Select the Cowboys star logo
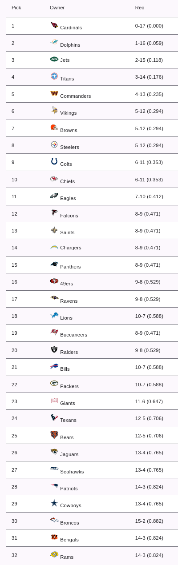This screenshot has height=565, width=178. (x=54, y=503)
